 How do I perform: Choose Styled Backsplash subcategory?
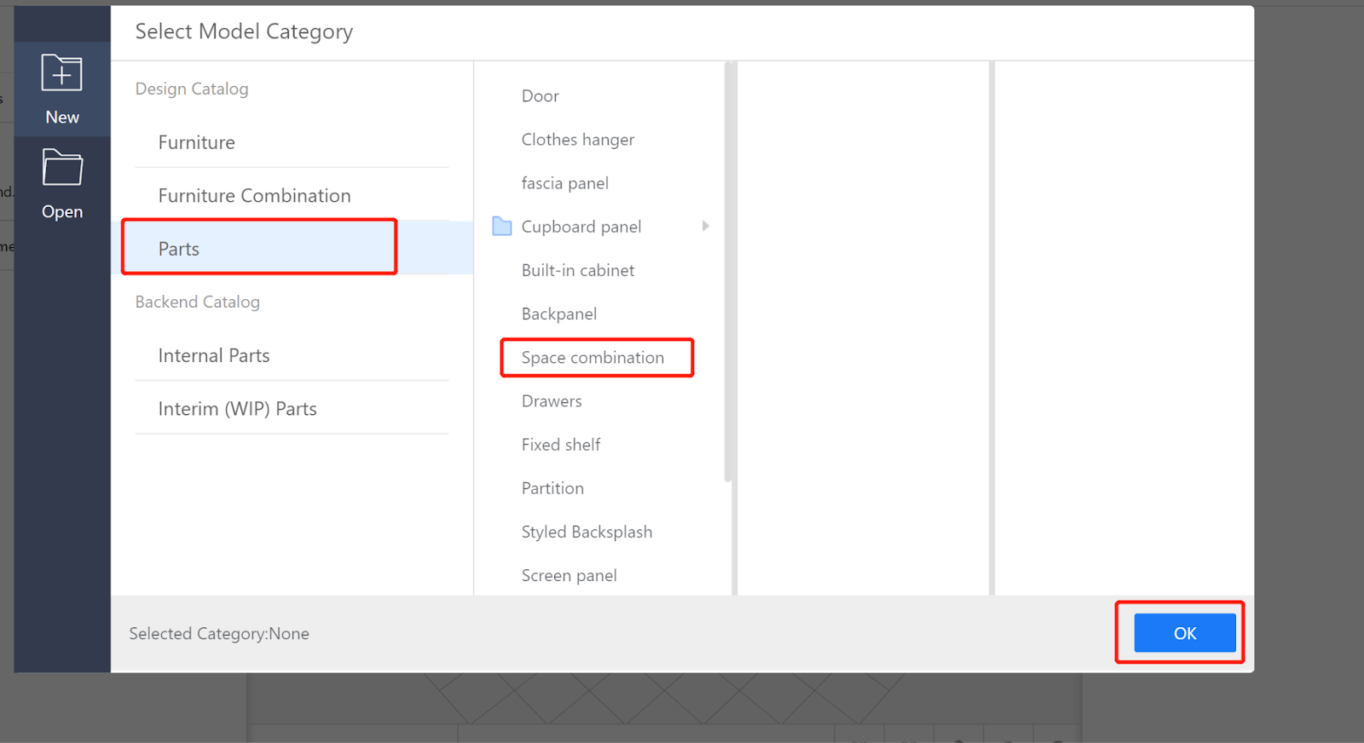587,532
